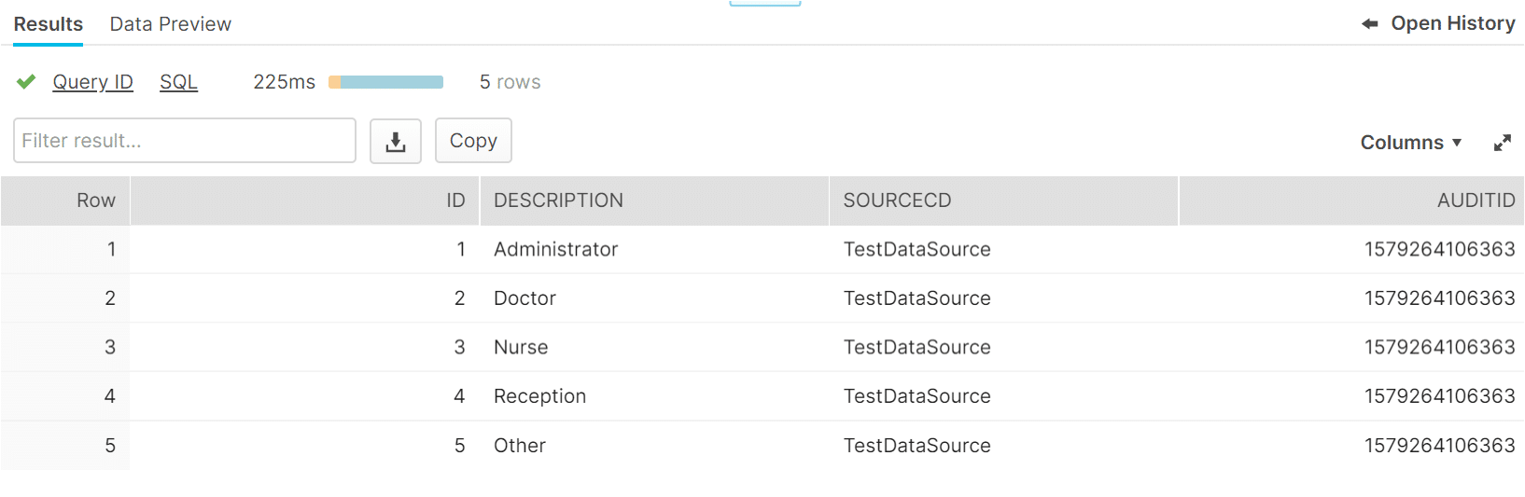Open the SQL link
The image size is (1525, 497).
(178, 82)
